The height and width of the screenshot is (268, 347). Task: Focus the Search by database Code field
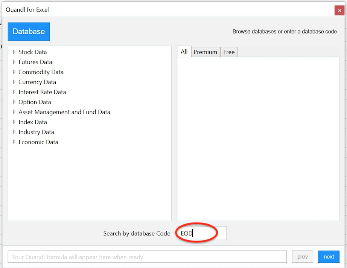click(x=202, y=233)
